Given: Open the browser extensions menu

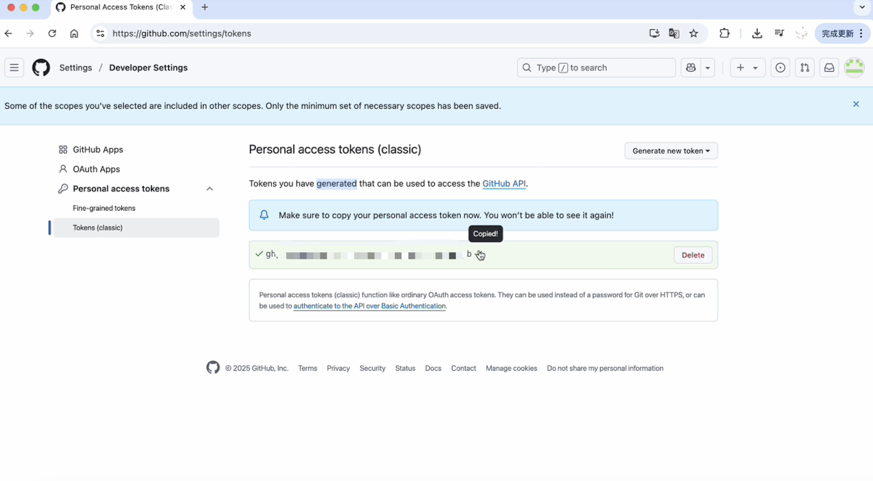Looking at the screenshot, I should (724, 33).
